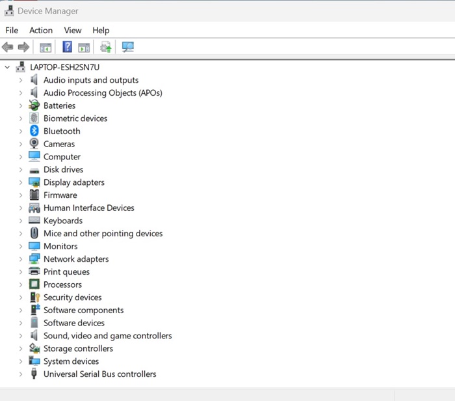Collapse the LAPTOP-ESH2SN7U root node
Viewport: 455px width, 401px height.
click(x=7, y=67)
